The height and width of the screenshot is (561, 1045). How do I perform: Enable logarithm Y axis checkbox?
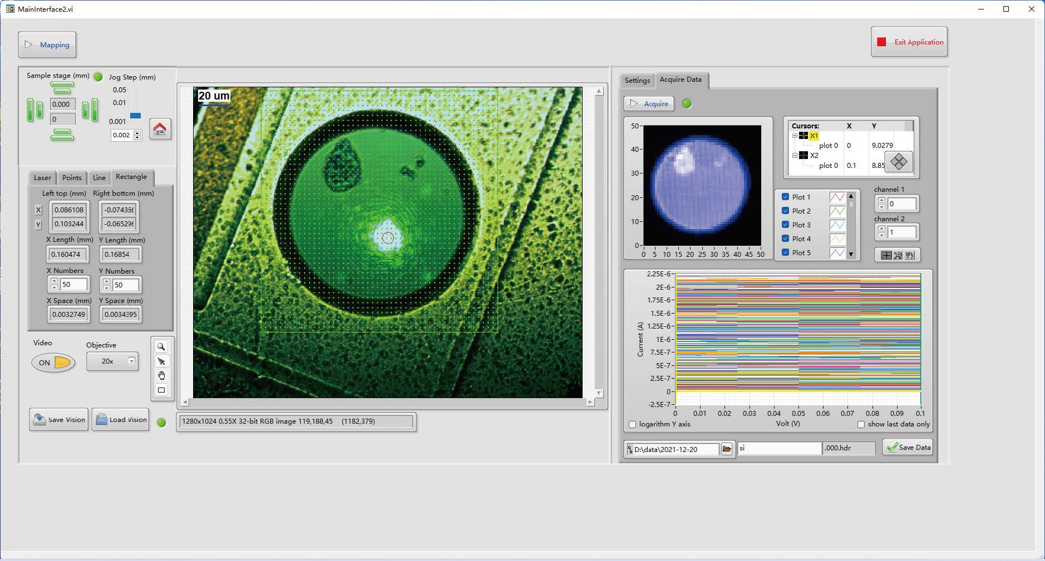click(632, 425)
